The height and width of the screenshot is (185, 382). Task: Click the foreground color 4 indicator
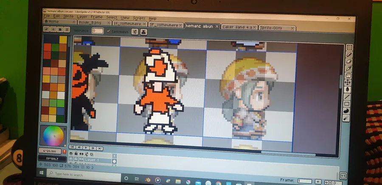pyautogui.click(x=50, y=152)
